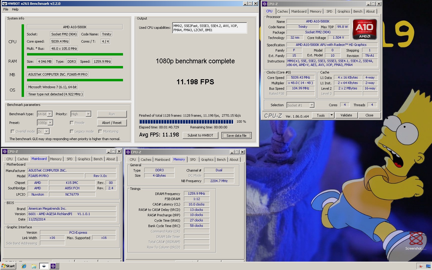432x270 pixels.
Task: Click the CAS# Latency 10.0 clocks value
Action: click(196, 204)
